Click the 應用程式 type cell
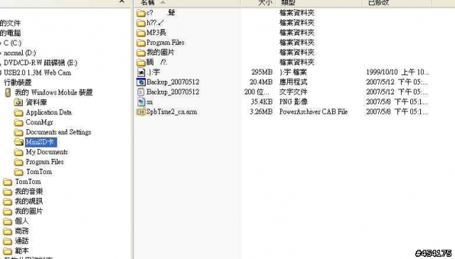The height and width of the screenshot is (259, 455). (293, 82)
